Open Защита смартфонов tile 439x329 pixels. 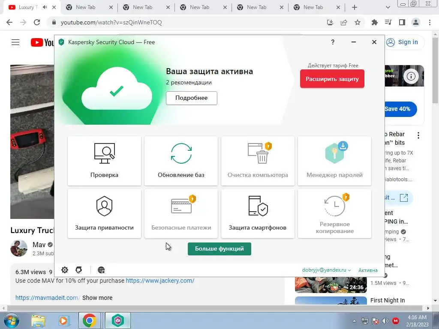(258, 214)
